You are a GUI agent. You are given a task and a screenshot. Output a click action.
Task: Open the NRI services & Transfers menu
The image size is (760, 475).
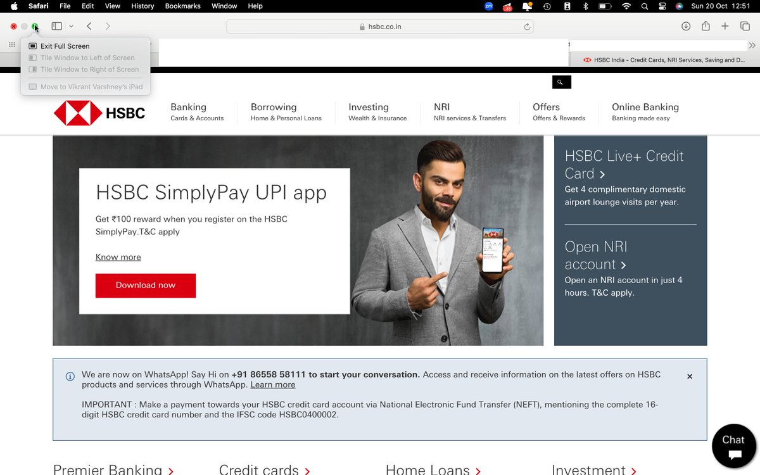470,112
